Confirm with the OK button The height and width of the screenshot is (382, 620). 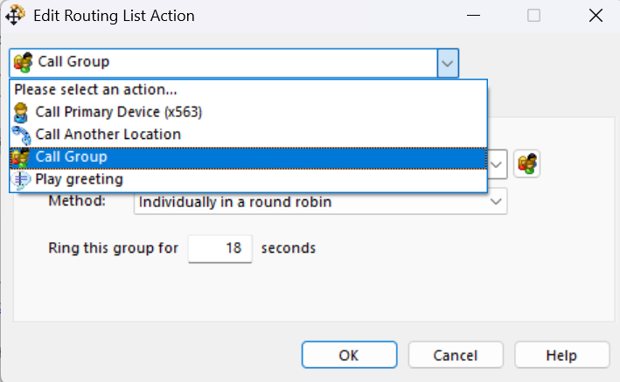coord(349,355)
